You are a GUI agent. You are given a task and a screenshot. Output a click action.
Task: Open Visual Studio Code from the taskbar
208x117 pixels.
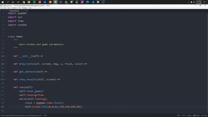(93, 2)
